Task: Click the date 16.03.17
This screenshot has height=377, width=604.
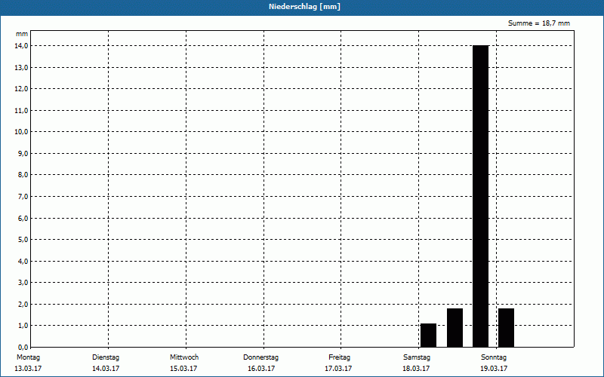Action: tap(261, 369)
